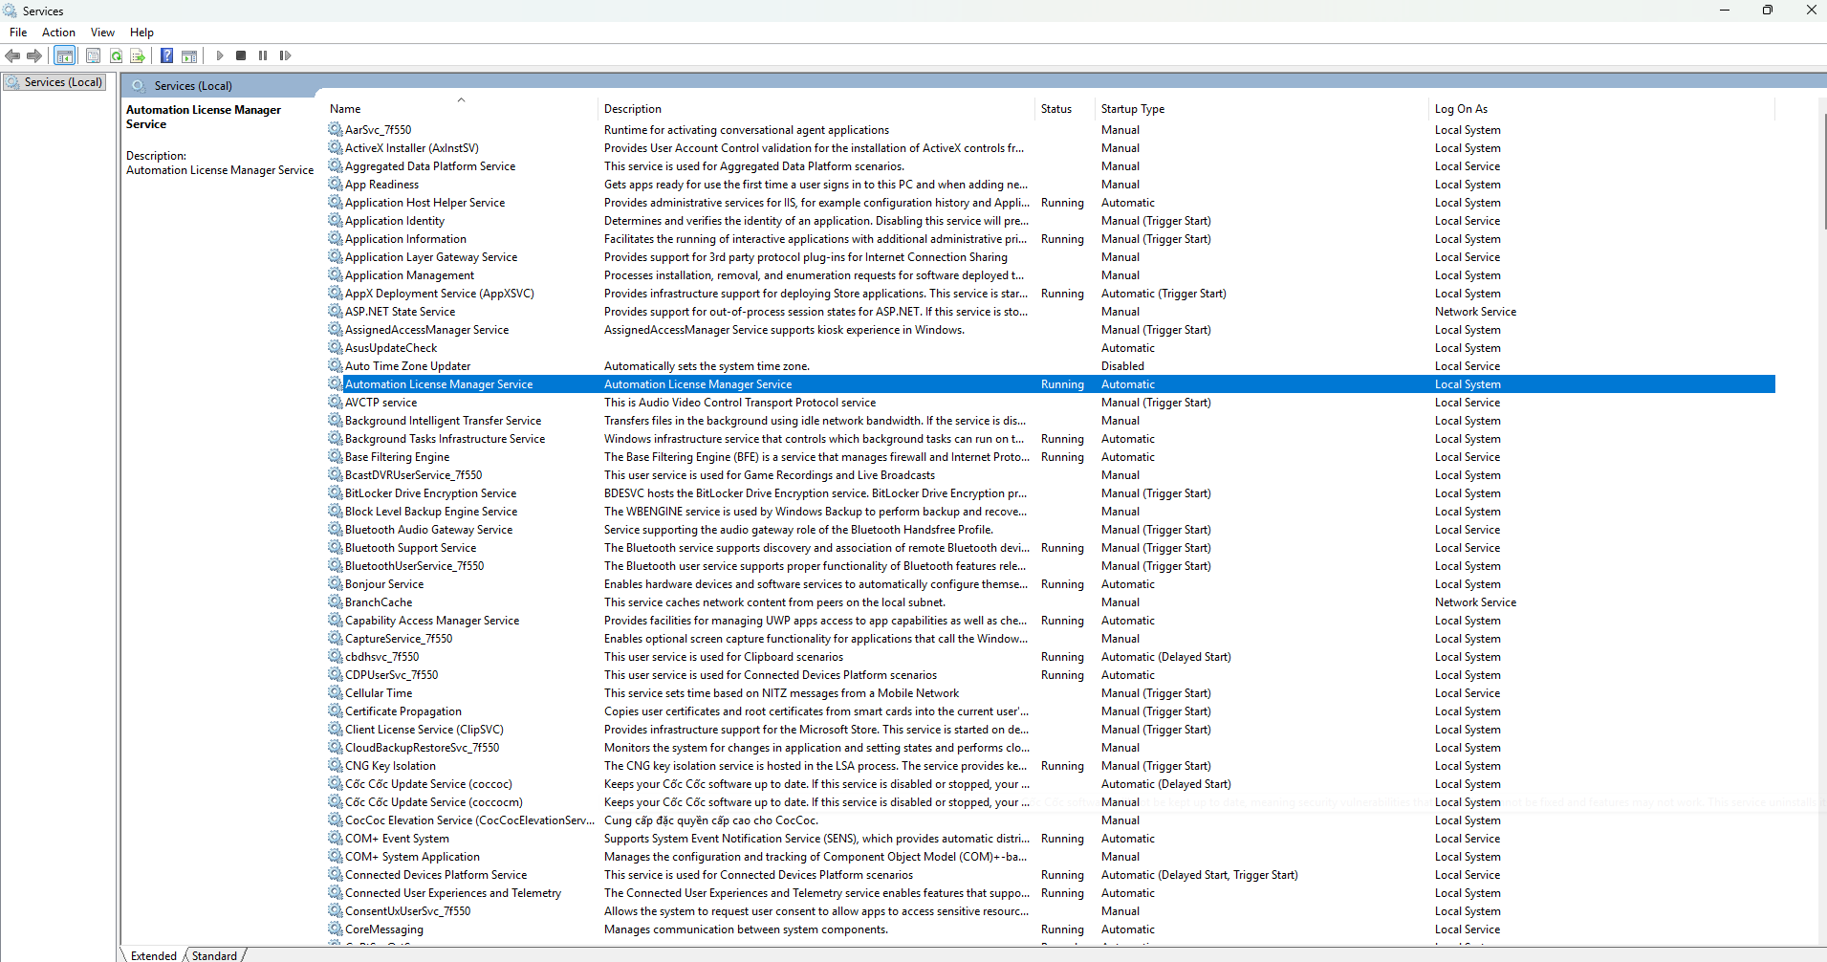Click the gear icon beside BranchCache
The height and width of the screenshot is (962, 1827).
click(x=336, y=602)
